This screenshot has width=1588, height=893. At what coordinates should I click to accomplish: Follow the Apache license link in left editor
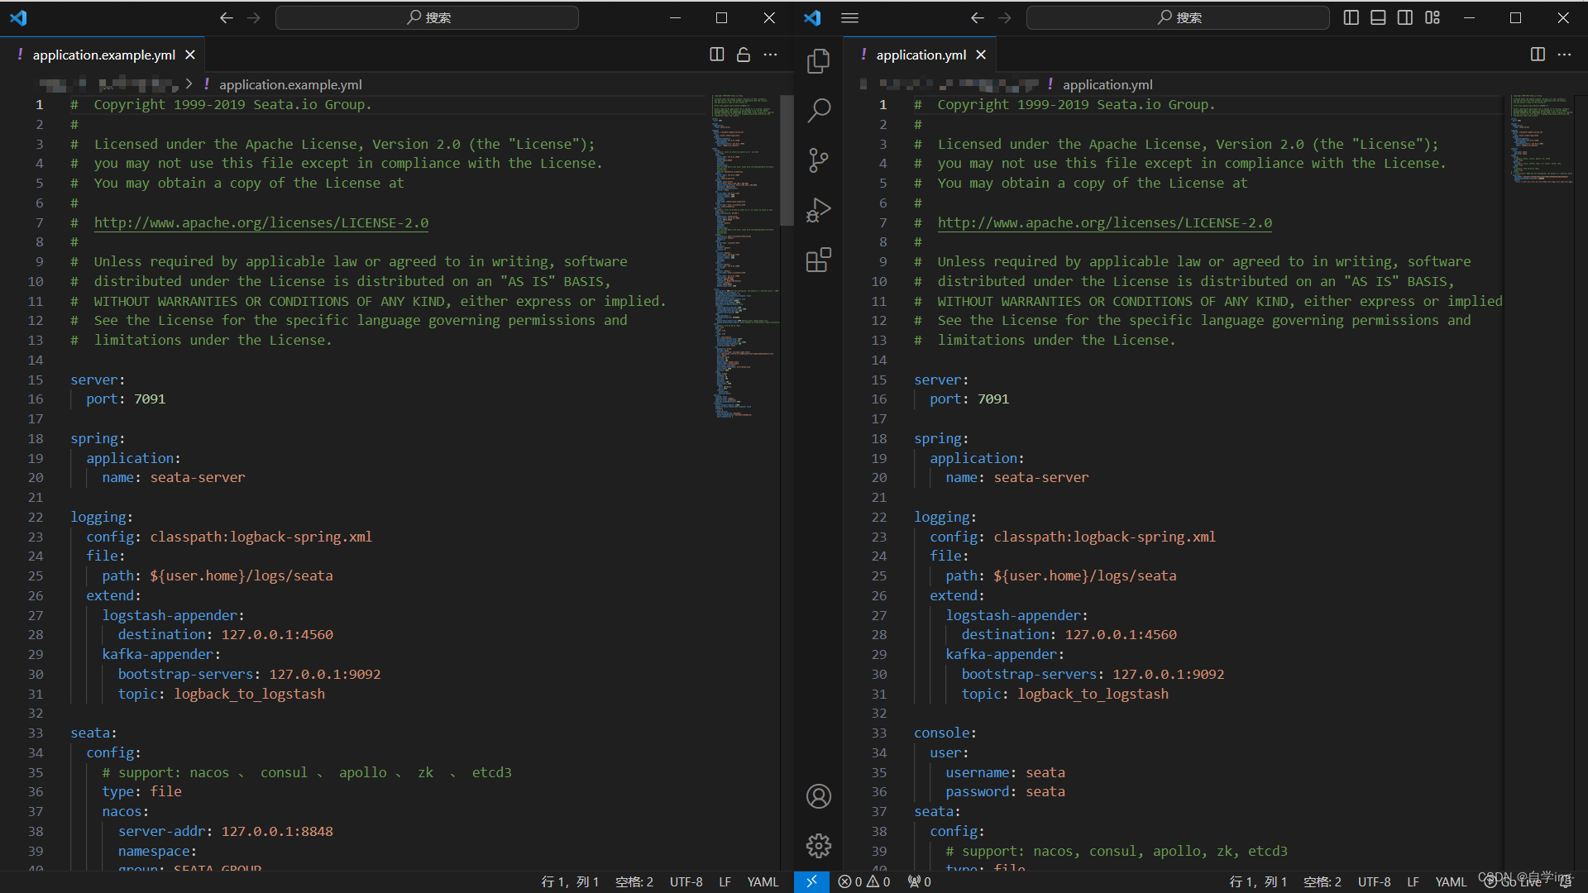coord(261,222)
